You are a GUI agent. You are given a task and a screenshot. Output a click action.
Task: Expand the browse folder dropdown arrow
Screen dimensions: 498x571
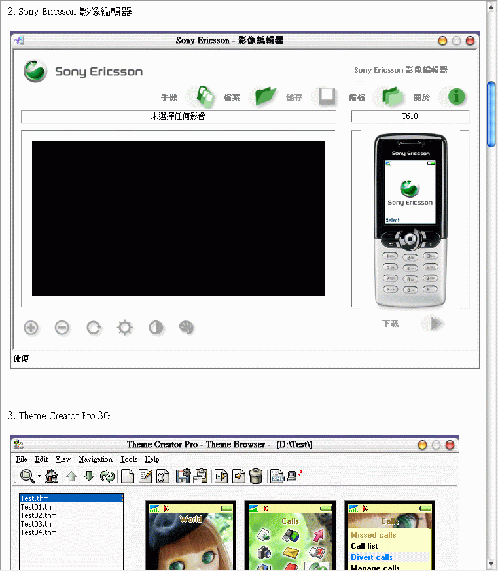point(39,476)
